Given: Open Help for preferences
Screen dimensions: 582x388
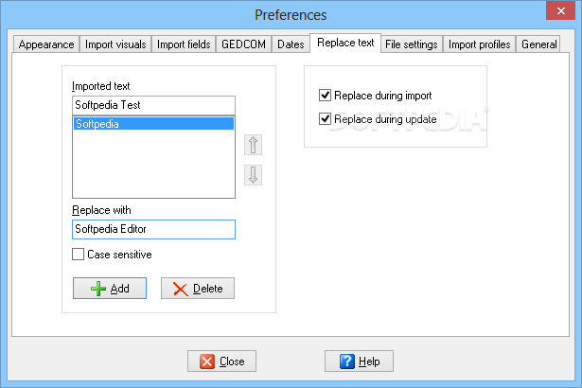Looking at the screenshot, I should click(359, 361).
